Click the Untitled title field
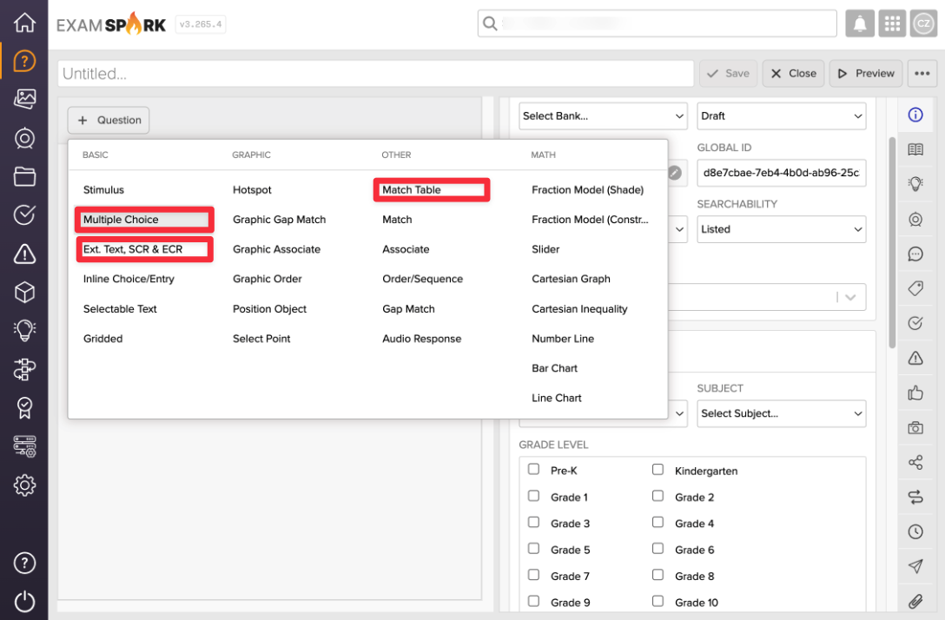Screen dimensions: 945x620 pos(376,74)
